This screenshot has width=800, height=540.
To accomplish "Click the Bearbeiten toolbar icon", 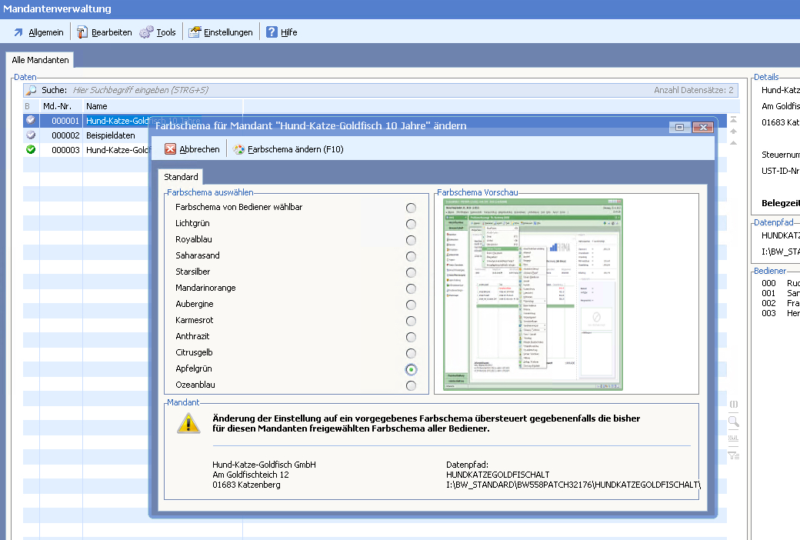I will [x=82, y=32].
